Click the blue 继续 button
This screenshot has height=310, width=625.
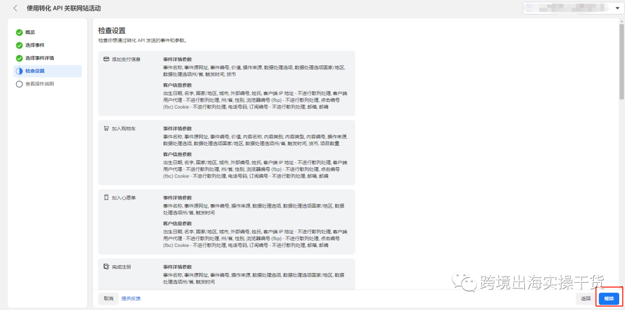pyautogui.click(x=609, y=298)
